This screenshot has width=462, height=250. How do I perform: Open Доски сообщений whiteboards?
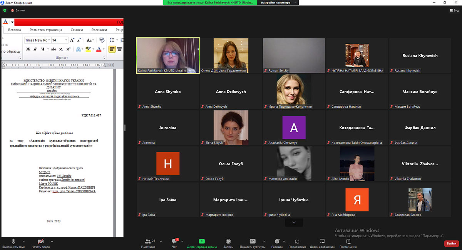pos(322,243)
